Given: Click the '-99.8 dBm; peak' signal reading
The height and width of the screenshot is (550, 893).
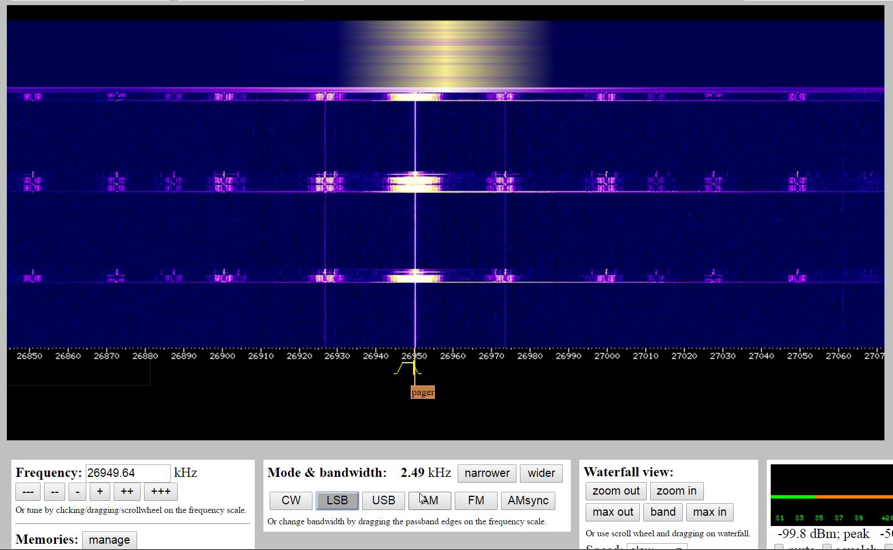Looking at the screenshot, I should click(823, 534).
